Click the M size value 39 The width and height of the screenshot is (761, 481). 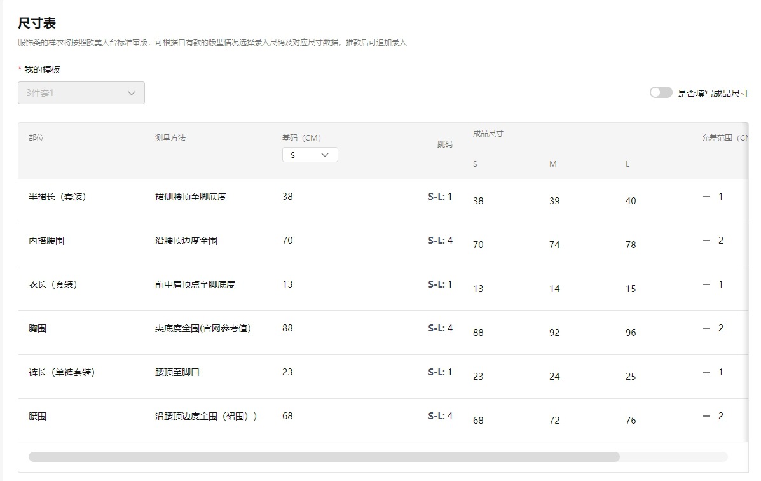[x=554, y=200]
